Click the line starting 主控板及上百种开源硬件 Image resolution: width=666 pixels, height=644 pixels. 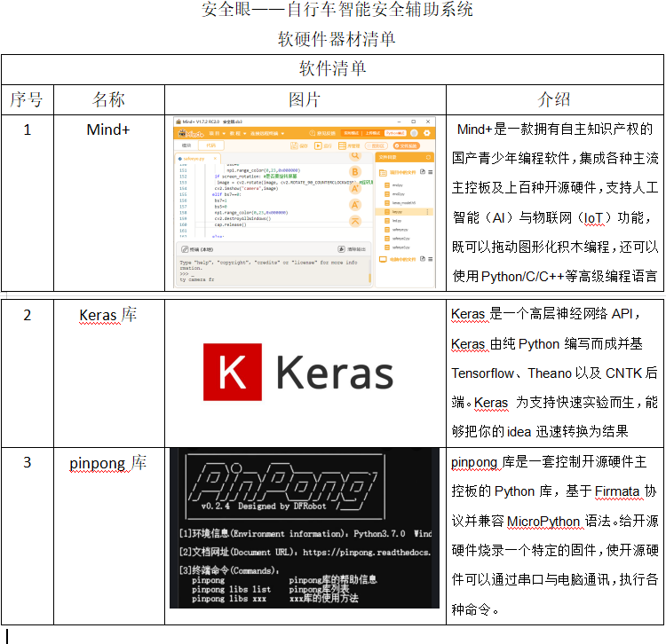555,187
